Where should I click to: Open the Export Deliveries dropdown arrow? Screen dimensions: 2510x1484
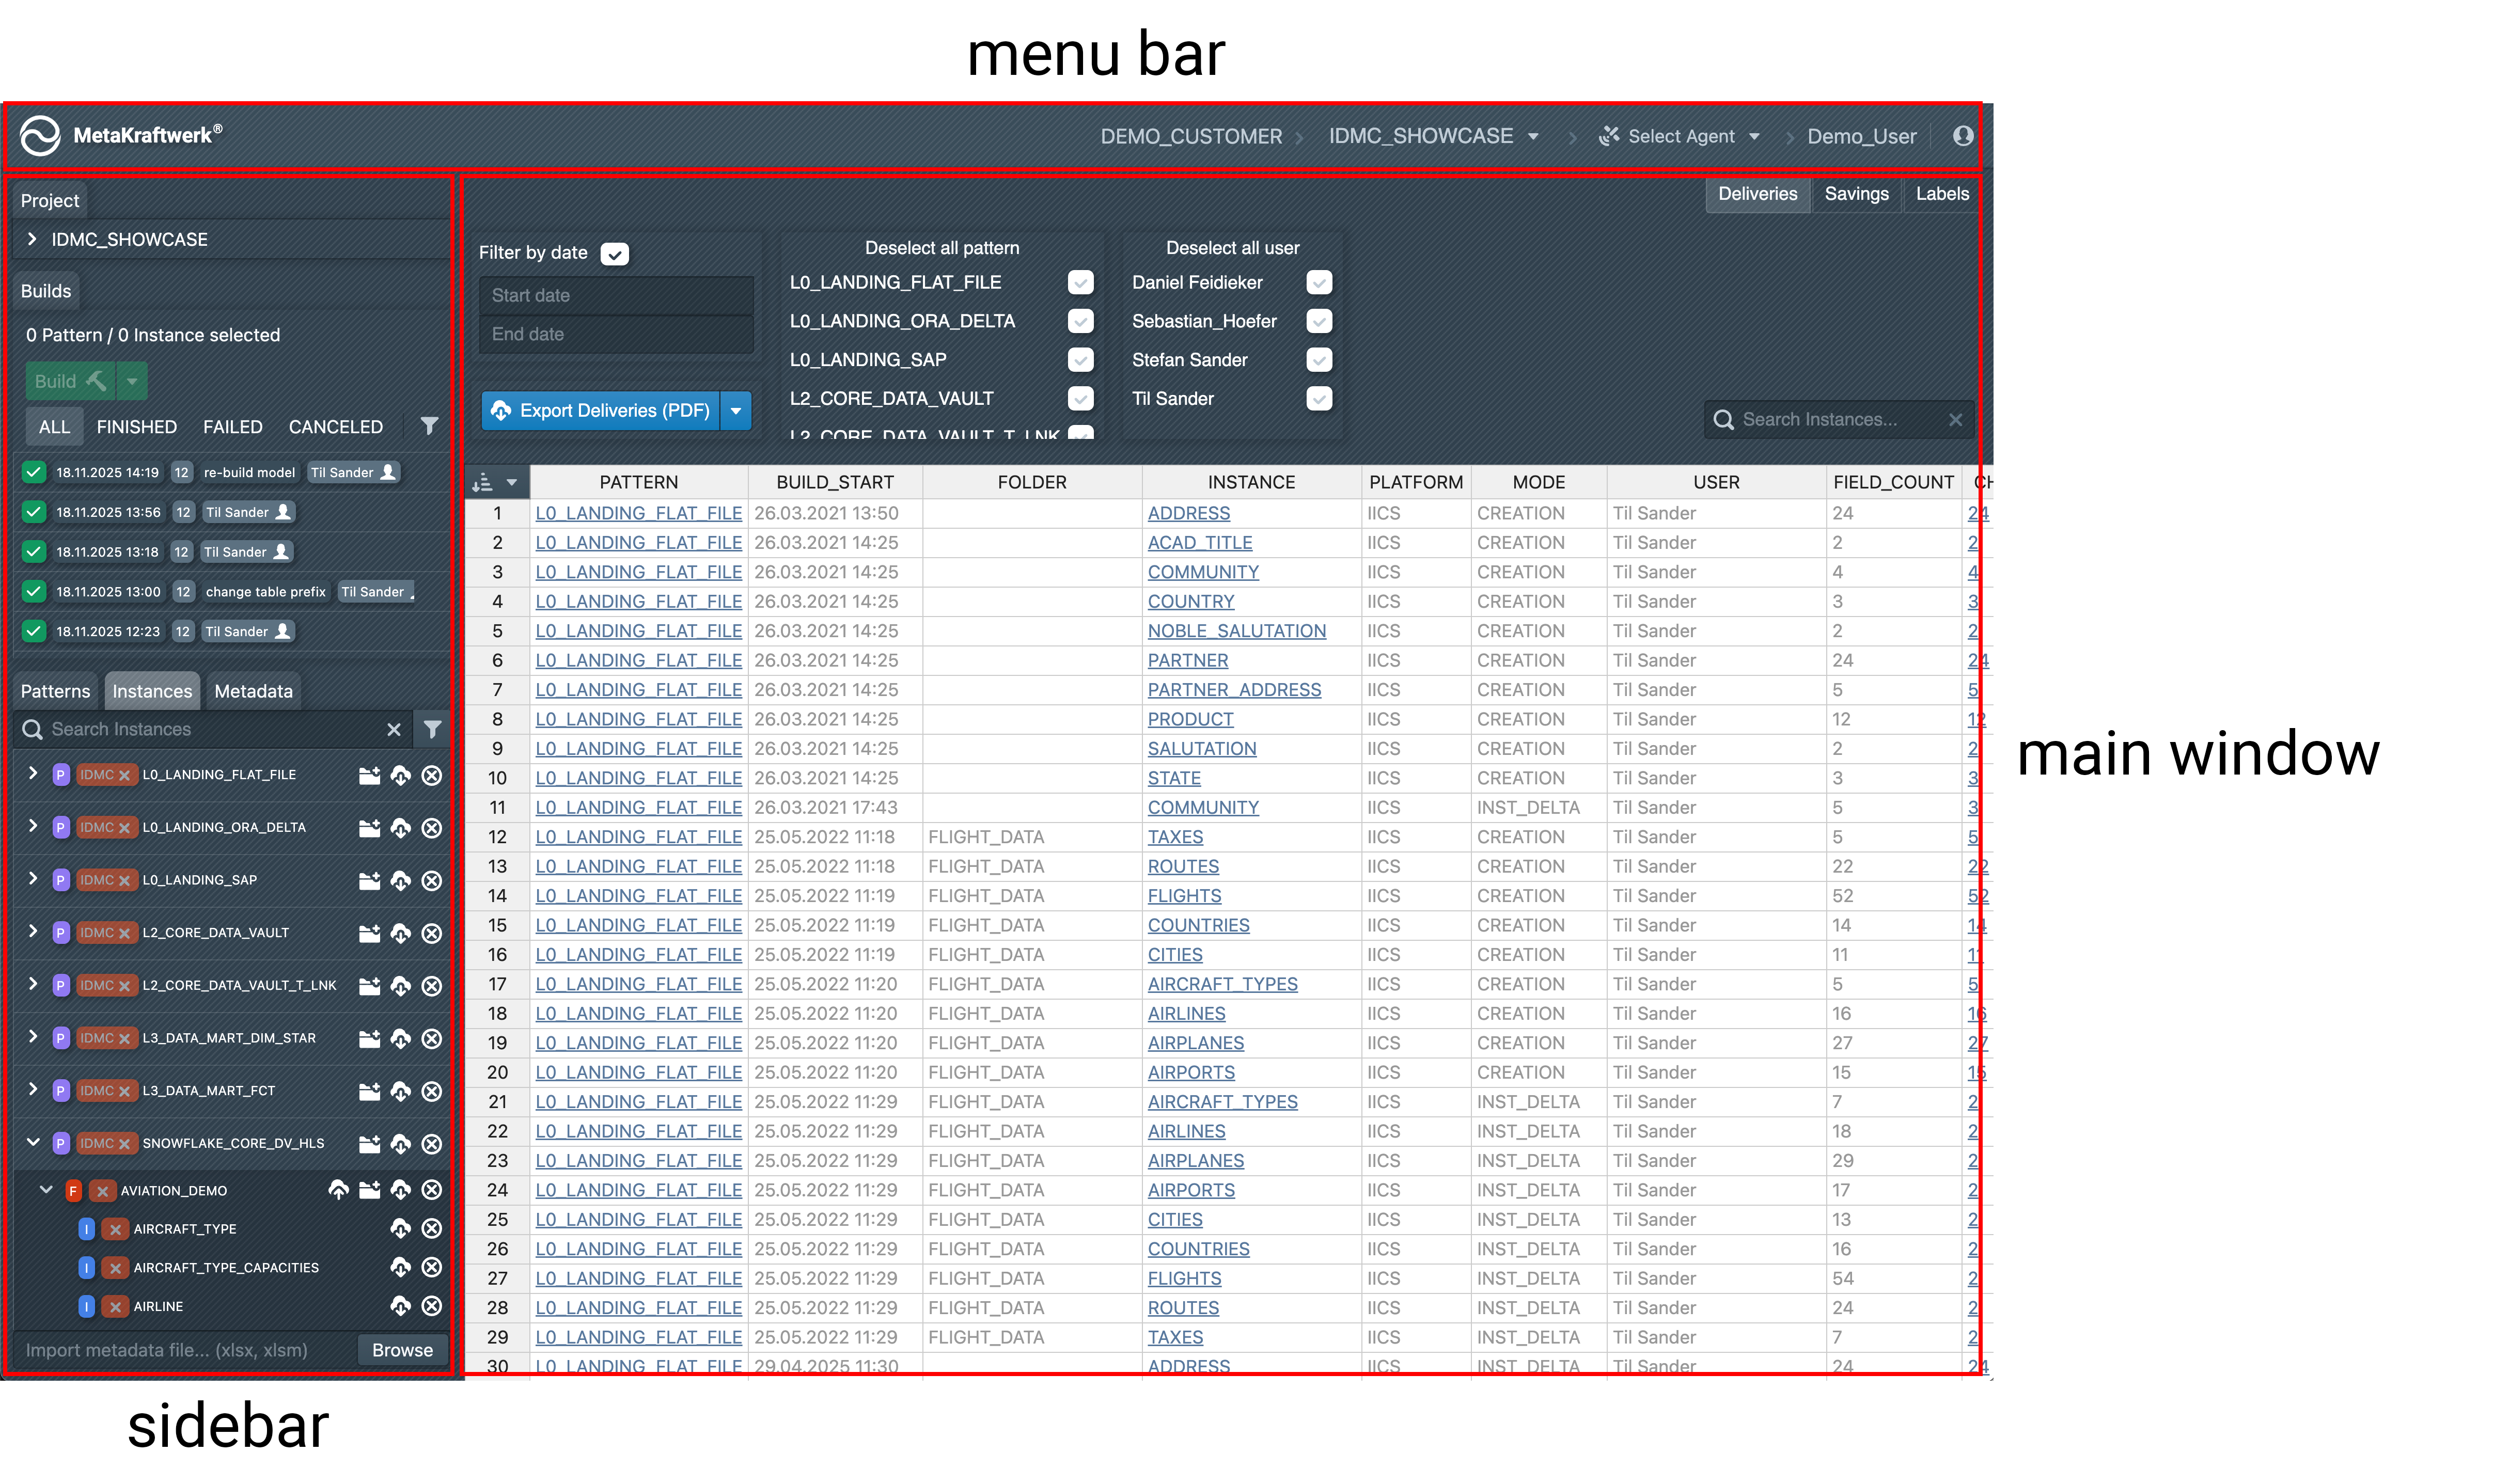[736, 411]
